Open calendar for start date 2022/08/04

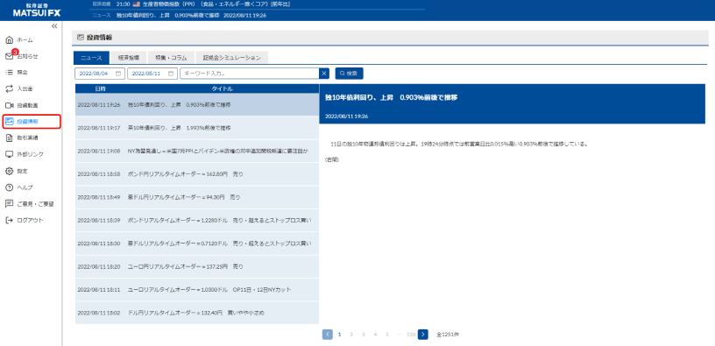(118, 74)
